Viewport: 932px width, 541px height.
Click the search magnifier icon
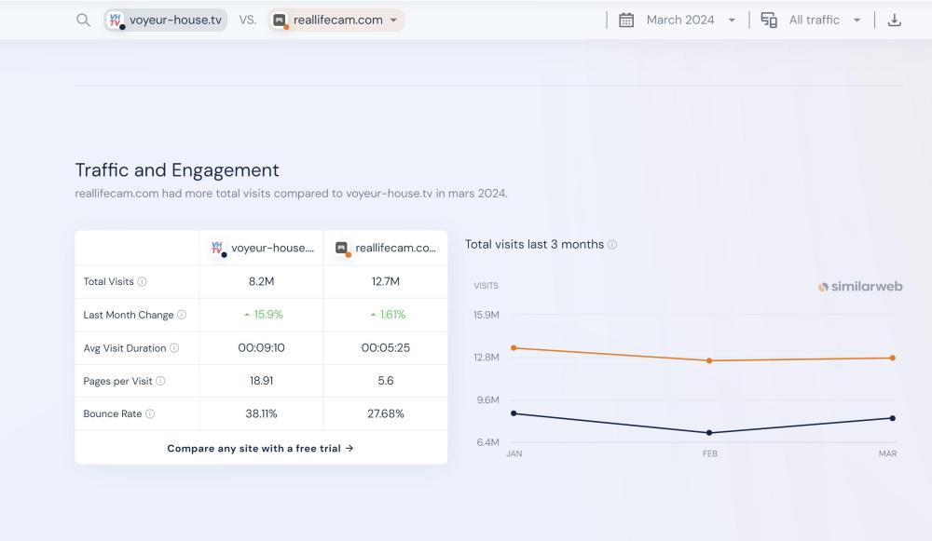[x=83, y=20]
